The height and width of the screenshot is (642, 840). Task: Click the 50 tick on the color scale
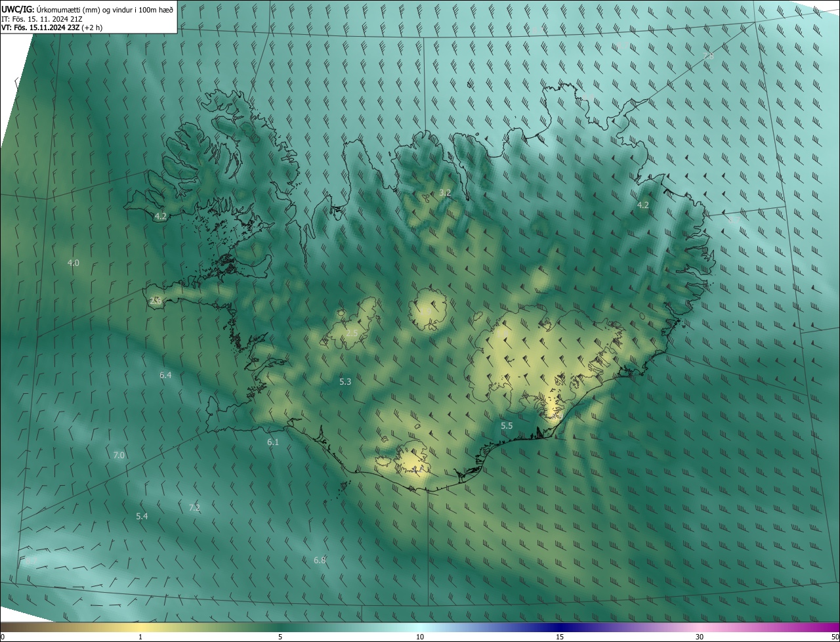(835, 637)
